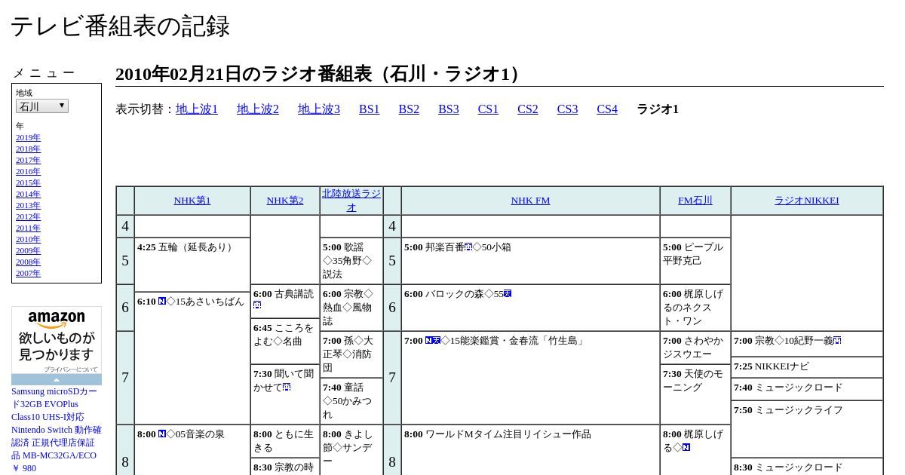The image size is (905, 475).
Task: Click the N icon in FM石川 8:00 梶原しげる
Action: coord(686,448)
